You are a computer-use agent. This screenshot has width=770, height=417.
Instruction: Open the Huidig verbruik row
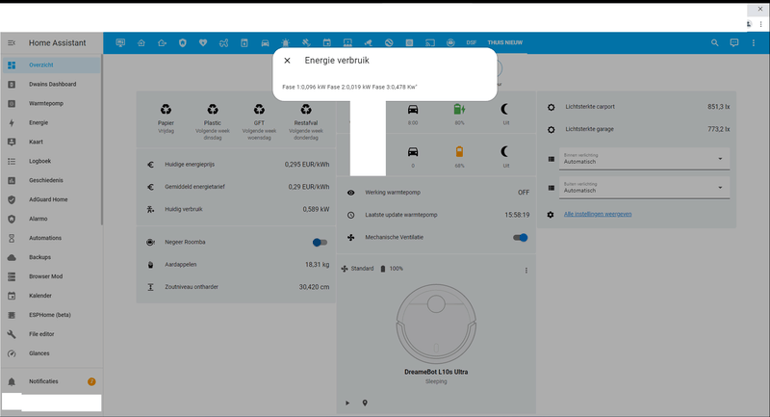237,209
